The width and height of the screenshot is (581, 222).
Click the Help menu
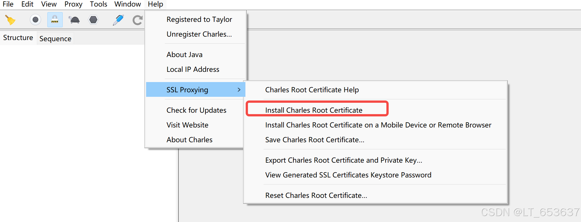(x=155, y=4)
